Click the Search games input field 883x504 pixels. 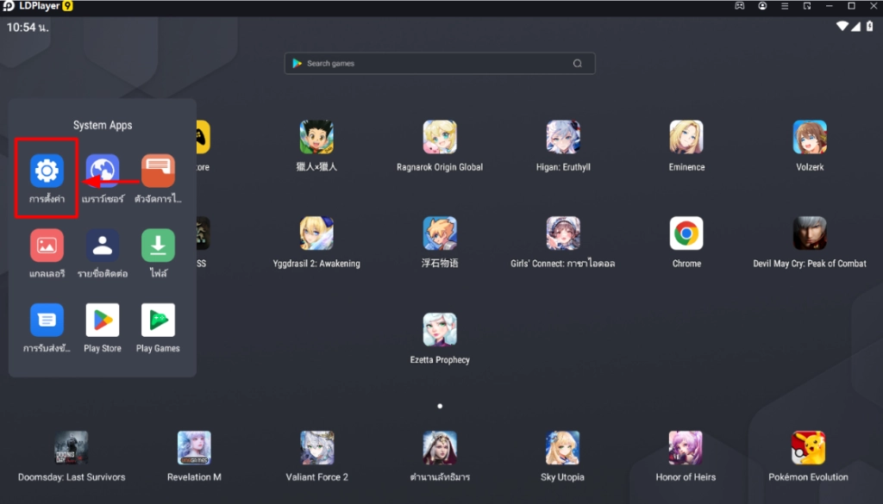(431, 64)
